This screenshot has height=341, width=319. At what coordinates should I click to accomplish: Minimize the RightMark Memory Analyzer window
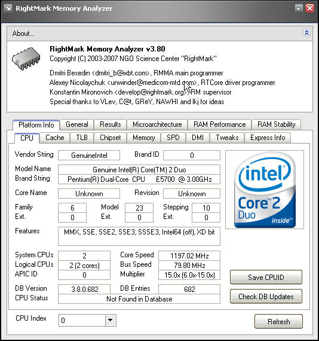tap(299, 8)
